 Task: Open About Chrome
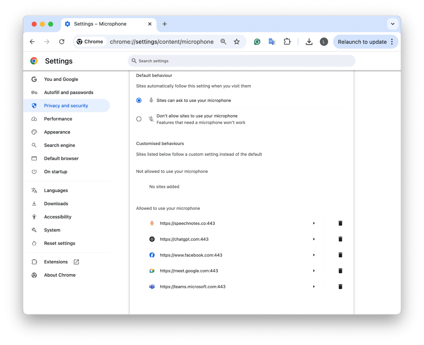(60, 275)
